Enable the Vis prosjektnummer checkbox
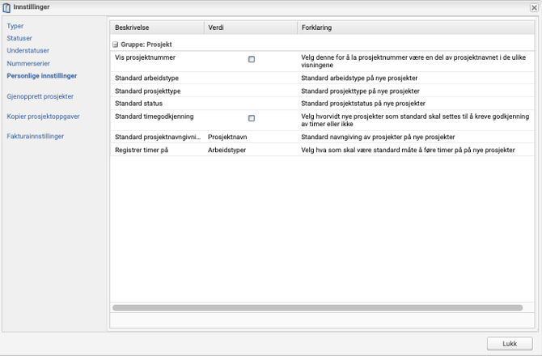The height and width of the screenshot is (356, 542). tap(252, 59)
